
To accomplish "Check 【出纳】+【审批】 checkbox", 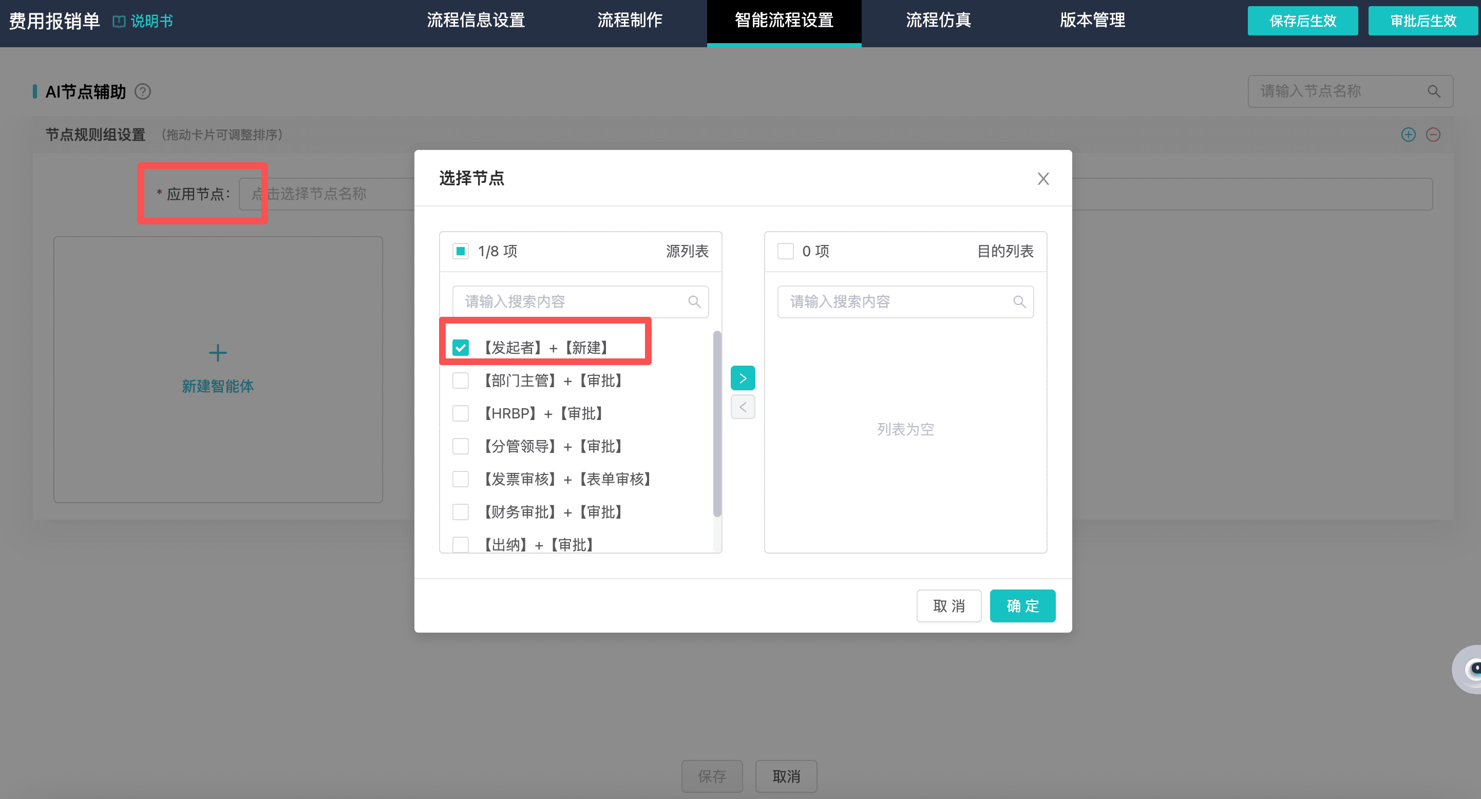I will pos(460,544).
